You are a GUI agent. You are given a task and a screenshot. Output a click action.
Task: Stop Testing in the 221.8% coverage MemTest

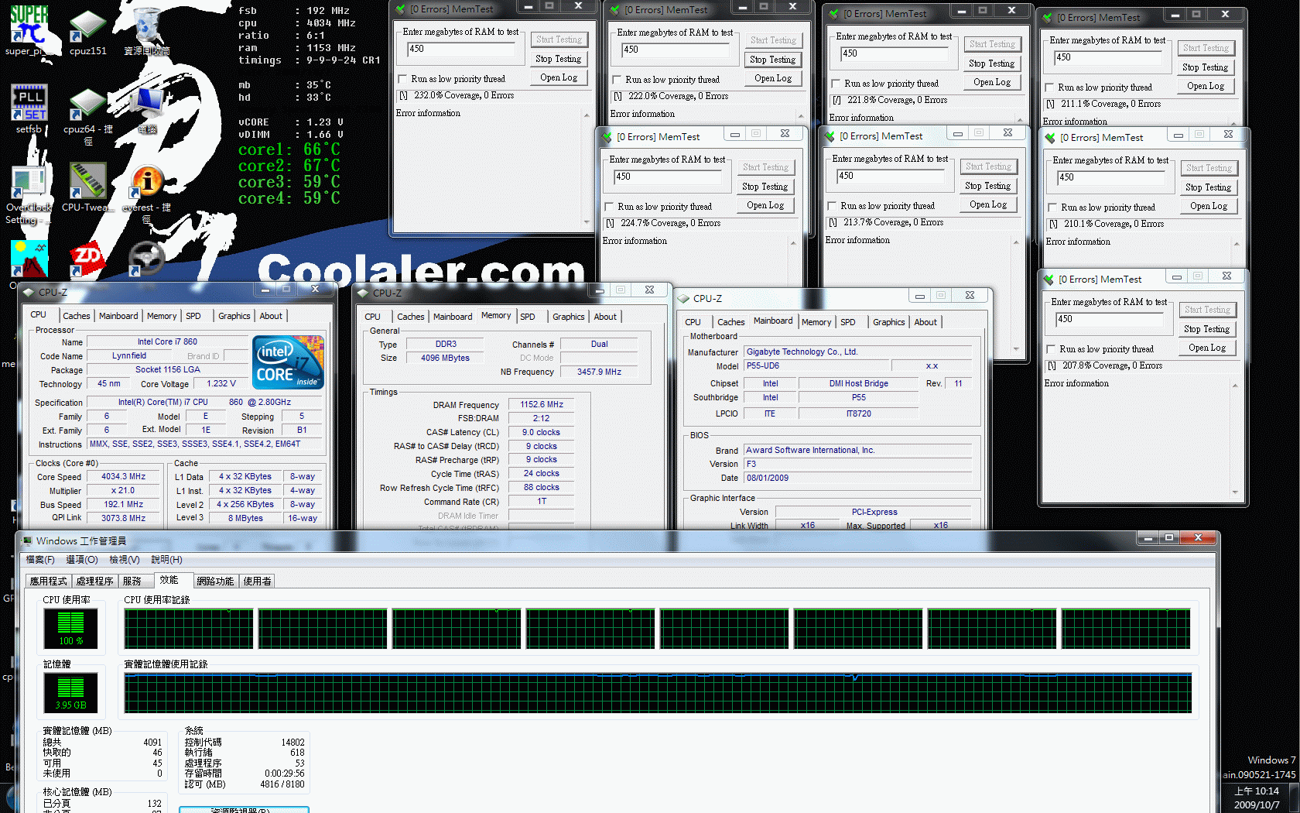(992, 63)
